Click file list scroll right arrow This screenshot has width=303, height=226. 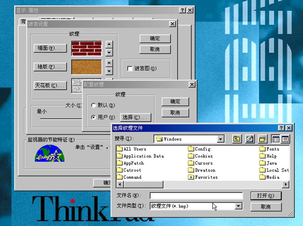[x=285, y=184]
